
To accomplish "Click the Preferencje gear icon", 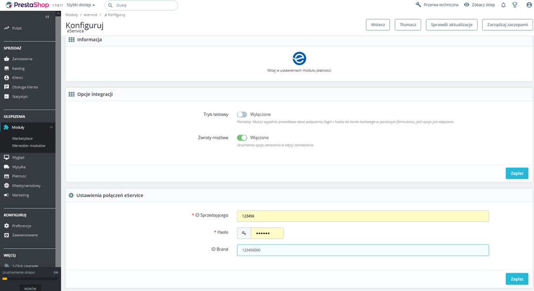I will click(7, 226).
